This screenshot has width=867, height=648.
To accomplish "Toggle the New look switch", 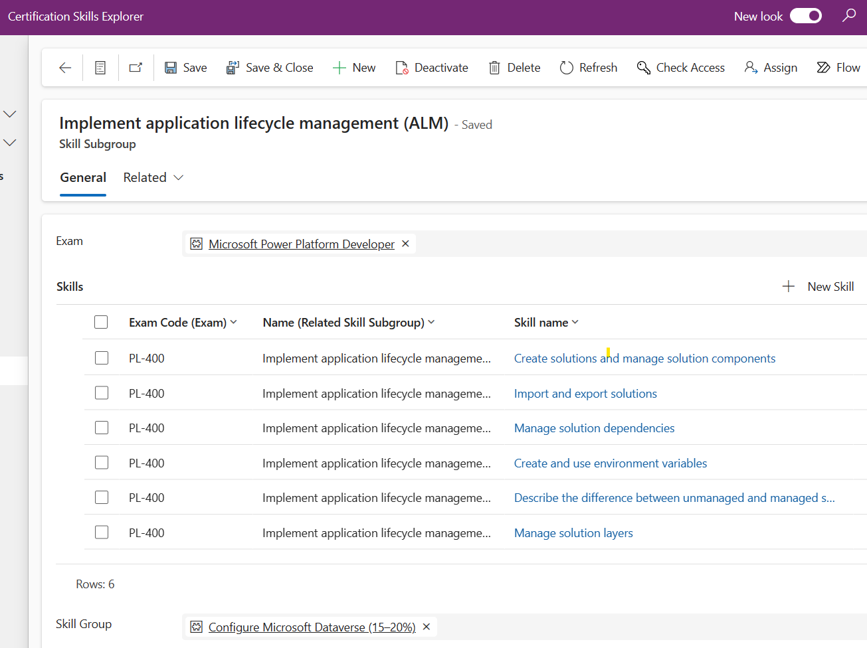I will point(806,16).
